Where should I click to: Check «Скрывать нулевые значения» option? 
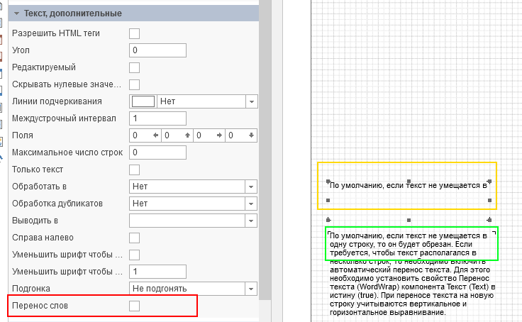tap(134, 84)
